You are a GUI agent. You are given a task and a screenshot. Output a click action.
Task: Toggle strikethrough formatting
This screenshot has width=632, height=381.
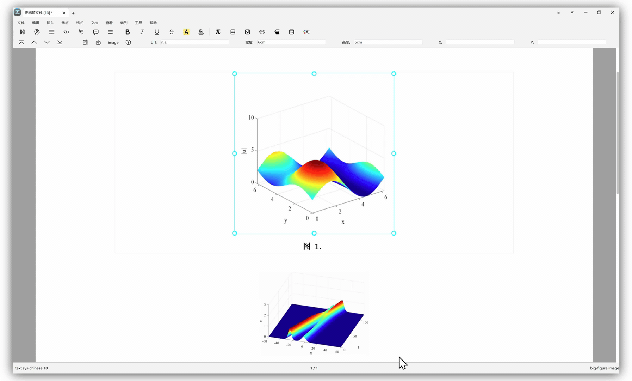point(172,32)
